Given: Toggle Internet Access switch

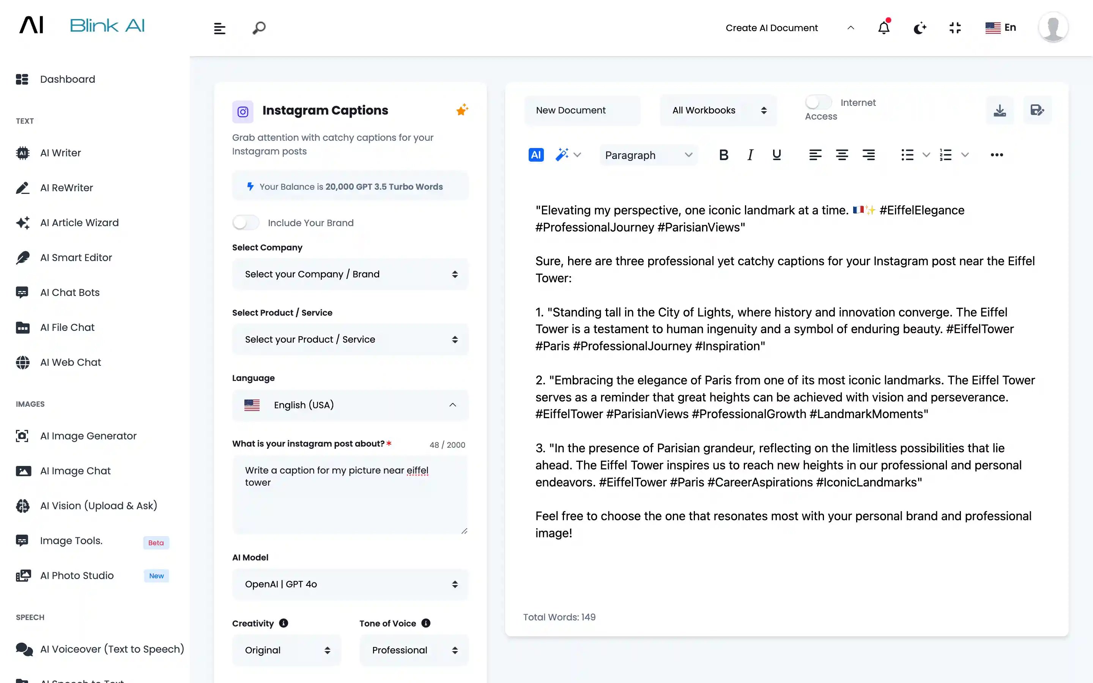Looking at the screenshot, I should pos(818,102).
